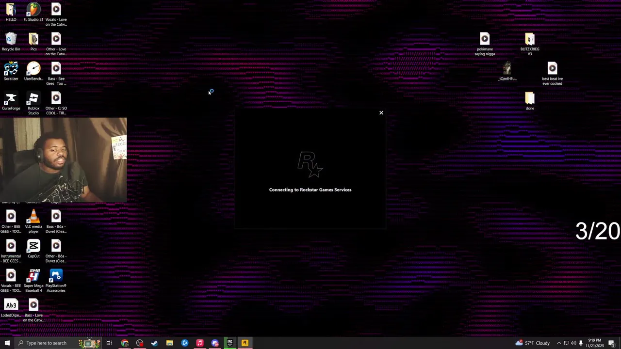Open the Windows Start menu
Image resolution: width=621 pixels, height=349 pixels.
(7, 343)
